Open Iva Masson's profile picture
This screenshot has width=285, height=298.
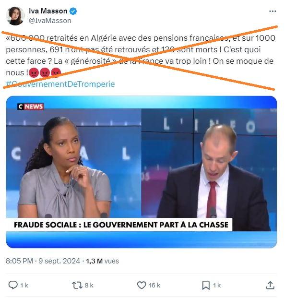click(15, 16)
